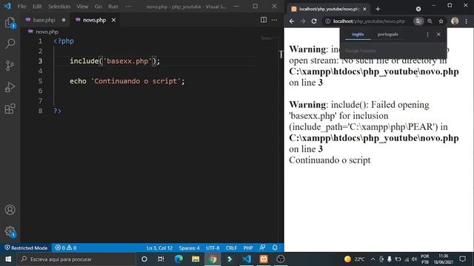Open the Accounts menu in VS Code
The height and width of the screenshot is (266, 474).
10,210
